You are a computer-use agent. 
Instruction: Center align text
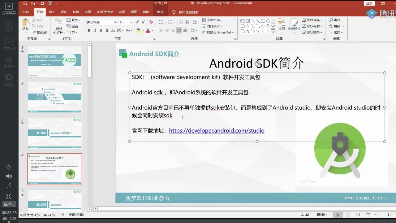pyautogui.click(x=167, y=30)
